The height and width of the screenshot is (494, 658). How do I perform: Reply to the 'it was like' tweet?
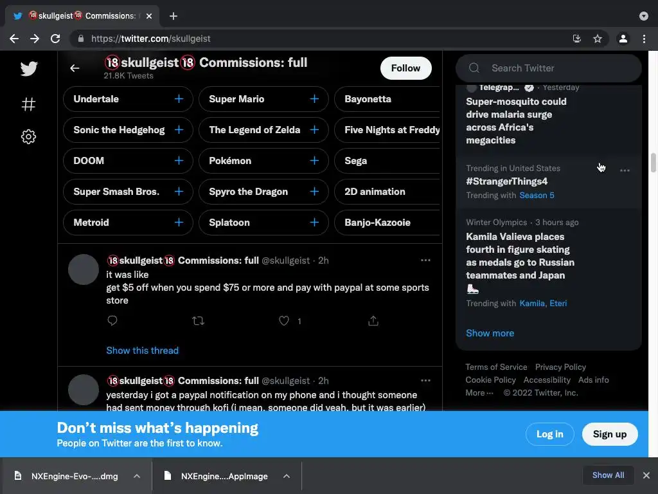tap(112, 321)
